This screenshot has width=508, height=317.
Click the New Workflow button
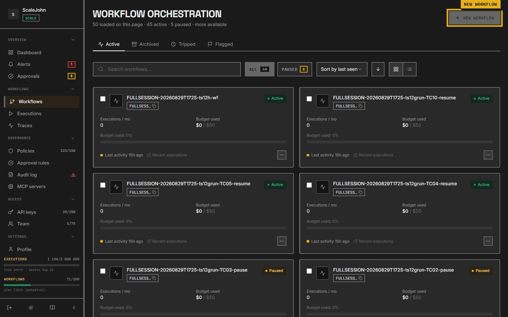pyautogui.click(x=474, y=18)
